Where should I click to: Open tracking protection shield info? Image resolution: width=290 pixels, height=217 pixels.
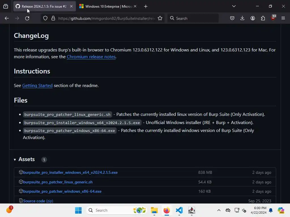pos(45,18)
